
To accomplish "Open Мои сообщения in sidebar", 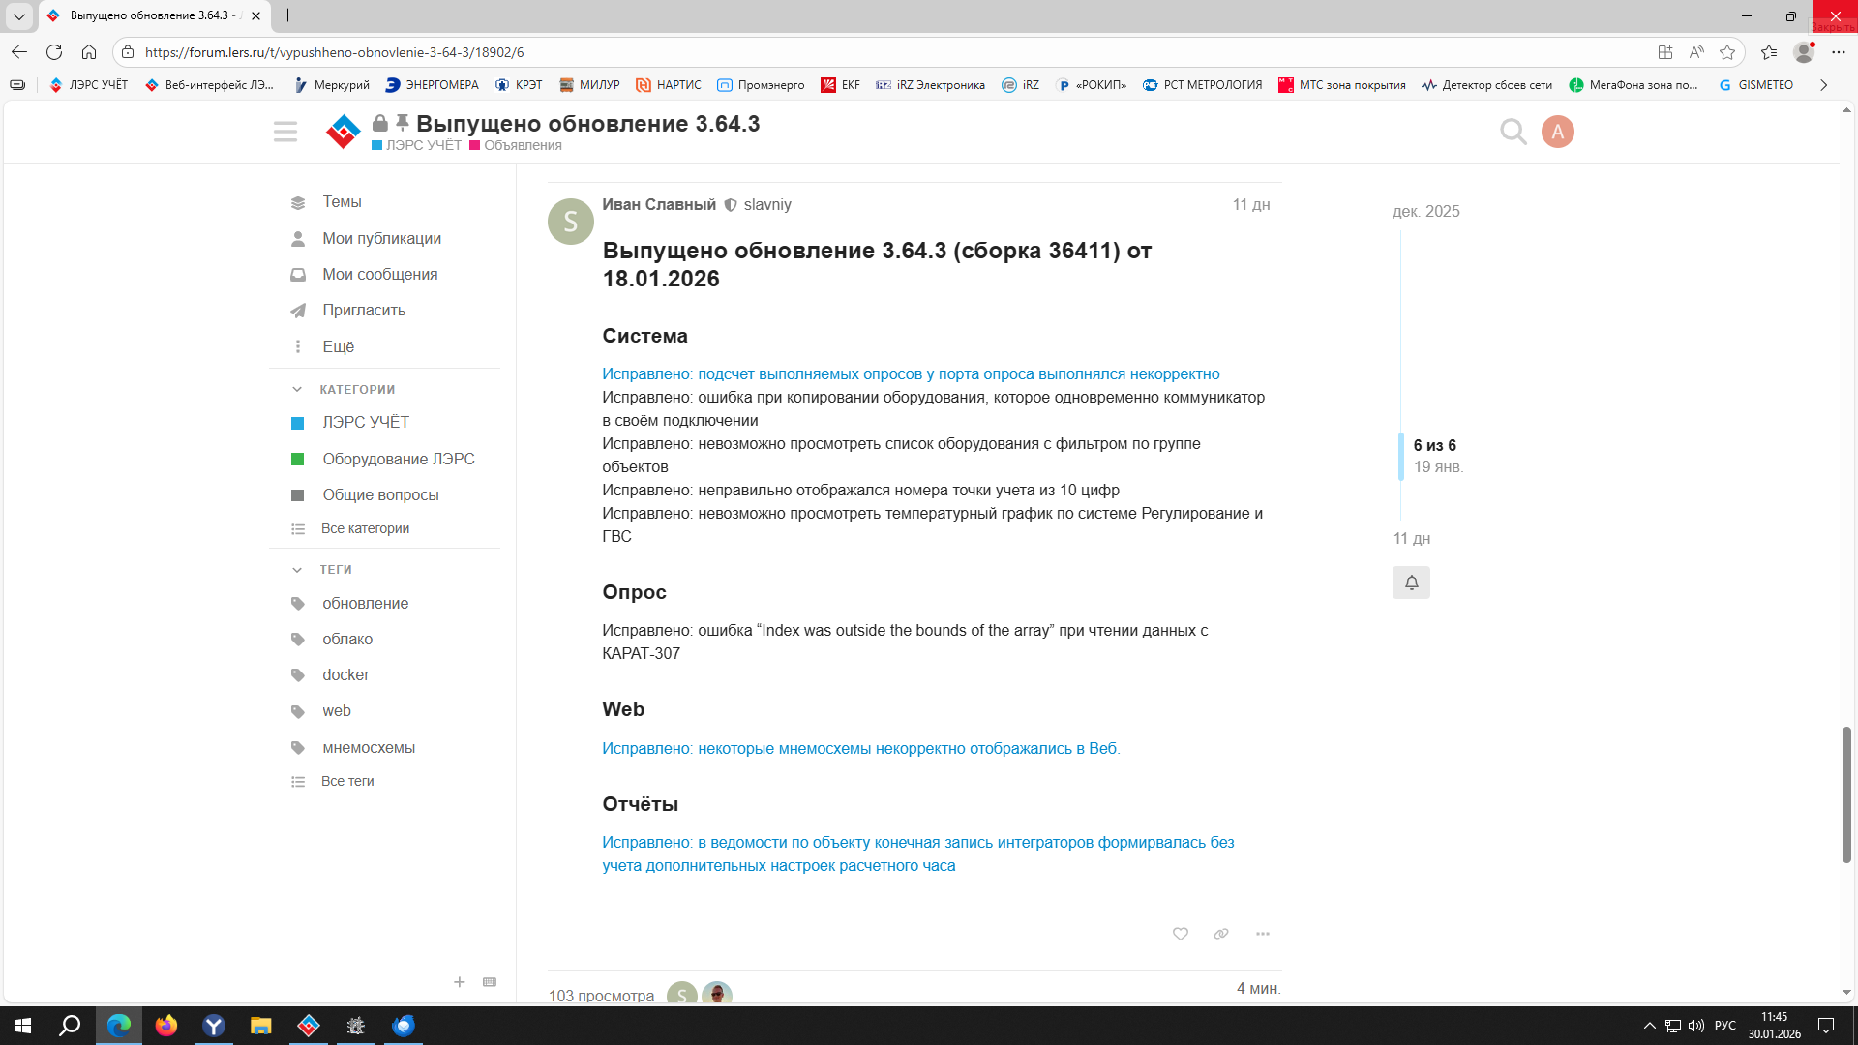I will pyautogui.click(x=379, y=274).
